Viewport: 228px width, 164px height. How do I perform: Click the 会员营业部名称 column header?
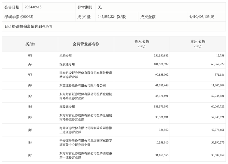[86, 44]
